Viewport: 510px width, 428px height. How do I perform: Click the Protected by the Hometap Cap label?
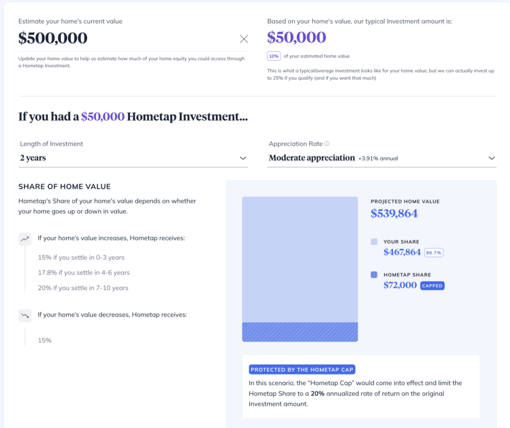[302, 369]
